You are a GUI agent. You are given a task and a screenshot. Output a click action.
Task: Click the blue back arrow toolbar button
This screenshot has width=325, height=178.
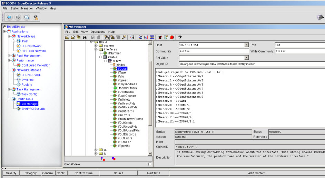(x=9, y=17)
